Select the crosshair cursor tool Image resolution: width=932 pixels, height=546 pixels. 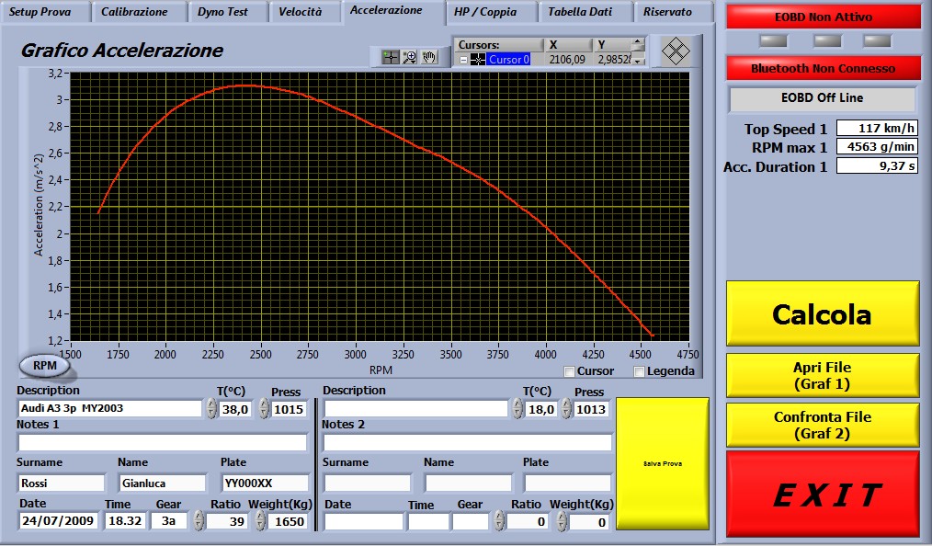tap(391, 57)
